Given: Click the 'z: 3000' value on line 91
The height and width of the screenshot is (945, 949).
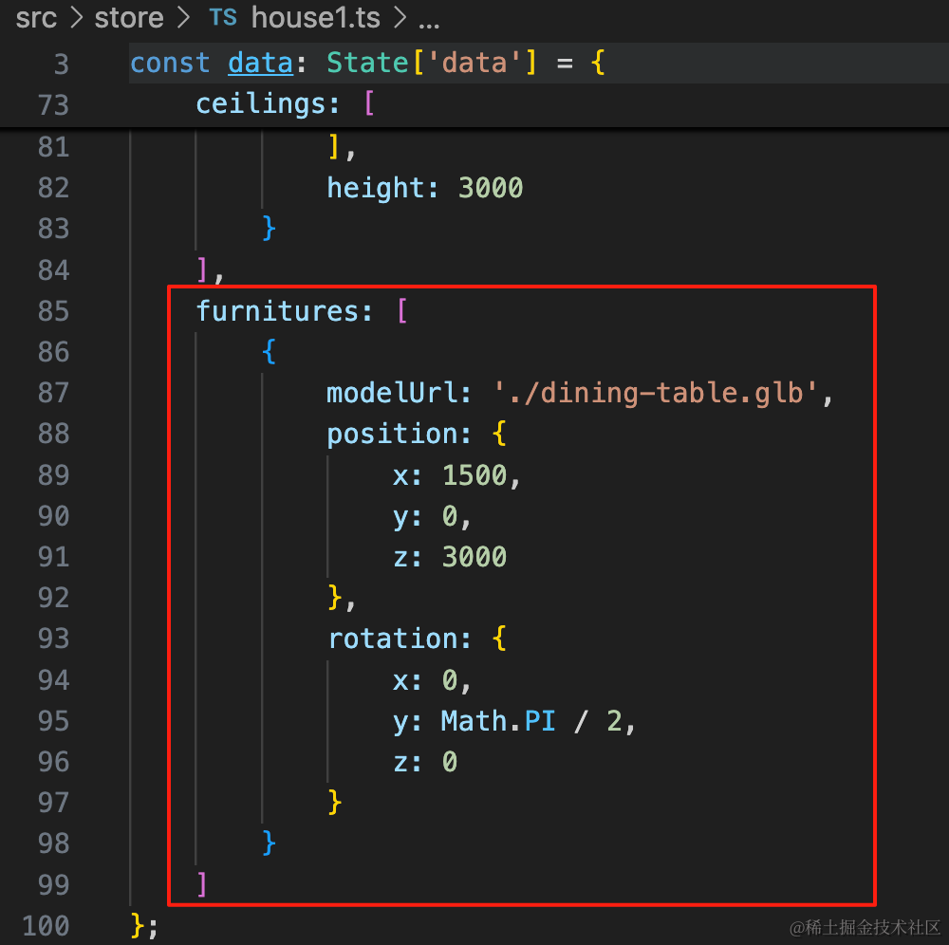Looking at the screenshot, I should 474,557.
